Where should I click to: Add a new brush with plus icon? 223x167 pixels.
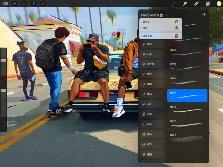pos(204,15)
